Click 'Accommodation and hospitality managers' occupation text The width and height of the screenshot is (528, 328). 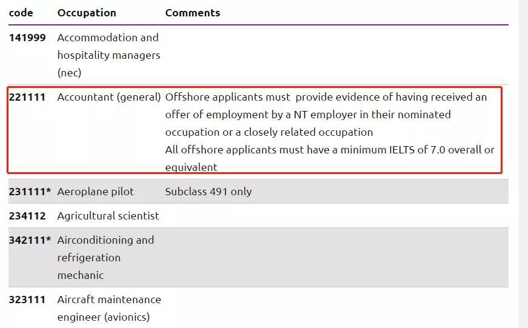pos(109,55)
